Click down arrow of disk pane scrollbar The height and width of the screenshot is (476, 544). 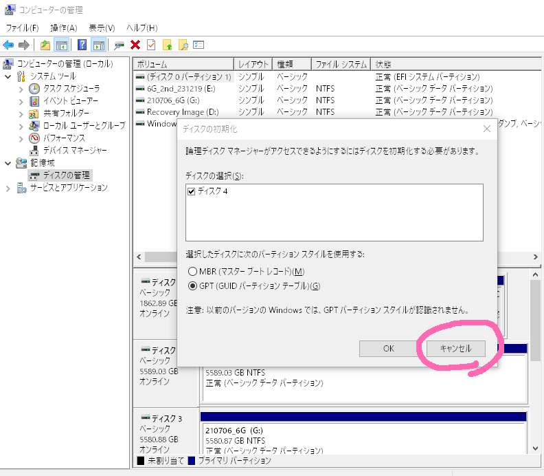tap(535, 448)
